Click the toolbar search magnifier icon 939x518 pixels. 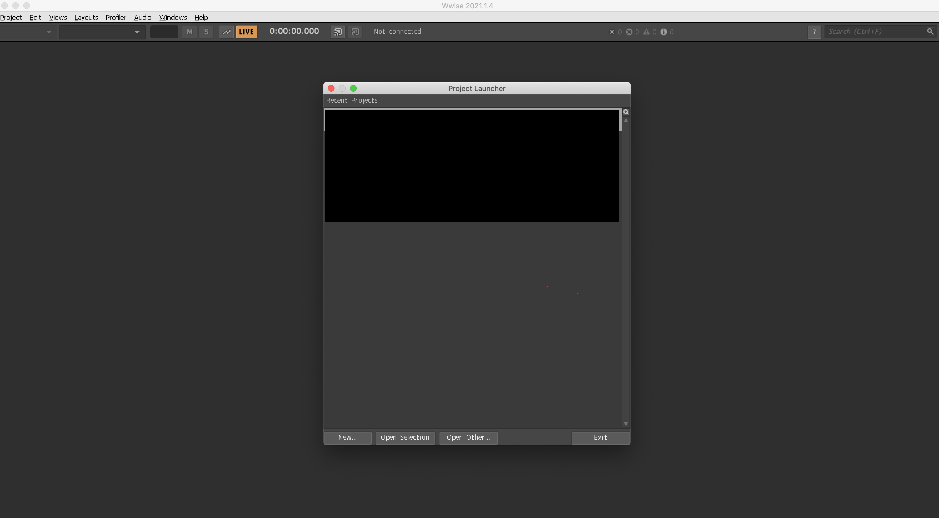[x=930, y=32]
